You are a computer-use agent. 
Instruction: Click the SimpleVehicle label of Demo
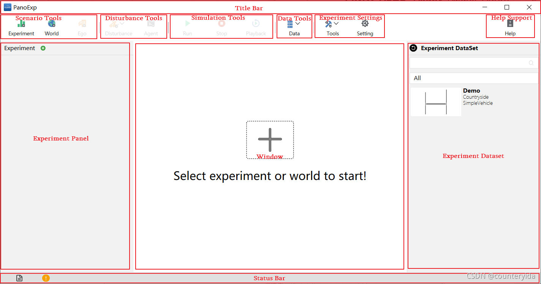point(478,103)
